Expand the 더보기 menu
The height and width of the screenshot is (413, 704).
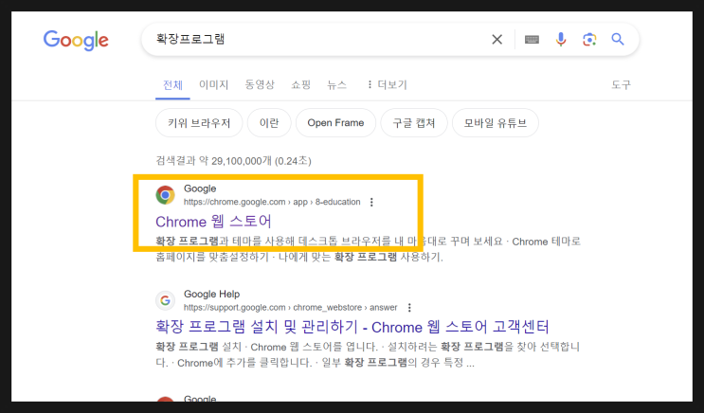(387, 84)
